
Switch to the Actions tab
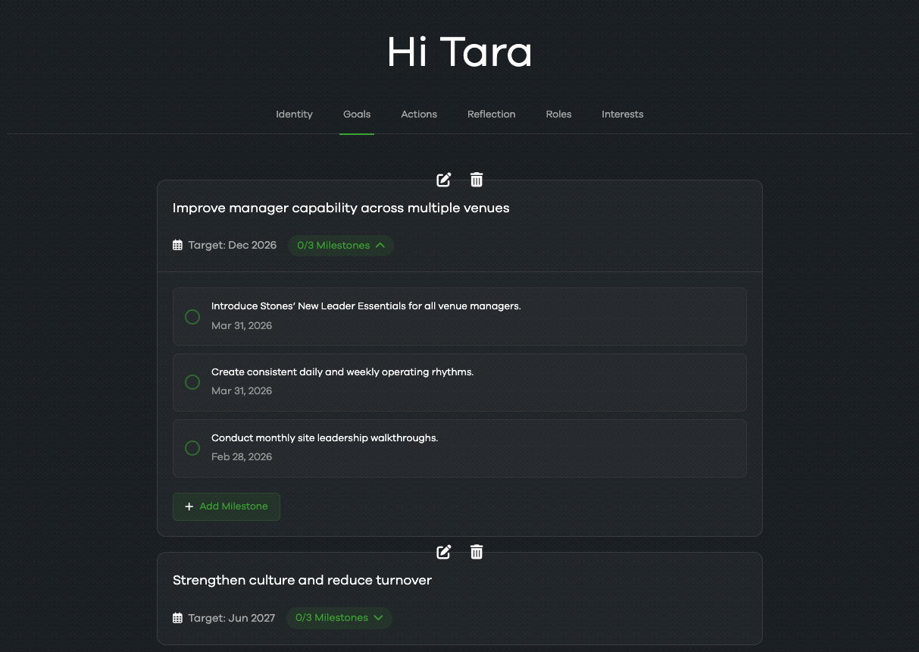coord(419,114)
